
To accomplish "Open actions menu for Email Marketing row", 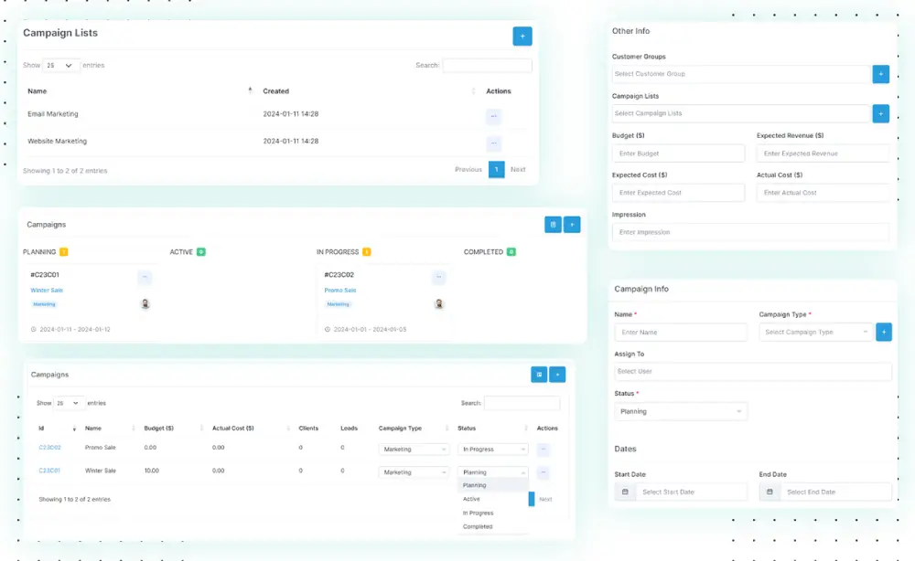I will click(494, 116).
